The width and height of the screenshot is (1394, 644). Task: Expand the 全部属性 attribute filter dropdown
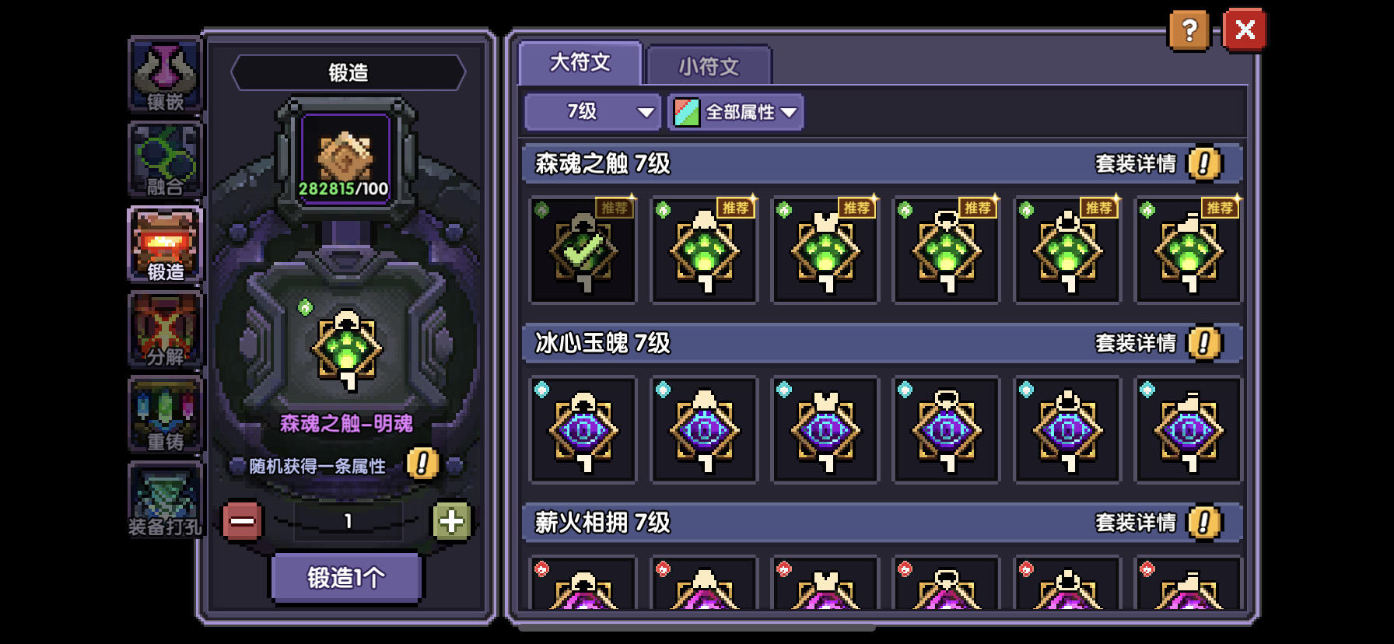pyautogui.click(x=736, y=112)
